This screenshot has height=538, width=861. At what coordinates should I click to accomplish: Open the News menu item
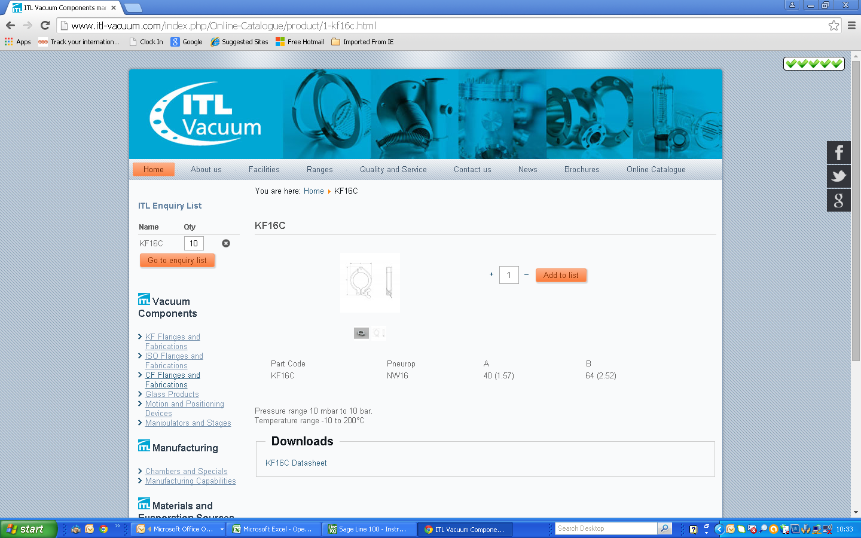528,169
